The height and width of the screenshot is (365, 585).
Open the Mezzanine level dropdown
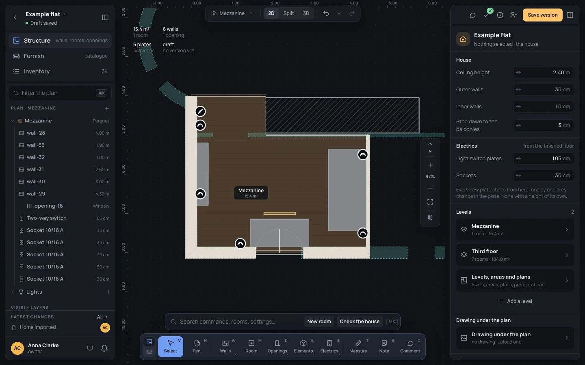(x=232, y=13)
